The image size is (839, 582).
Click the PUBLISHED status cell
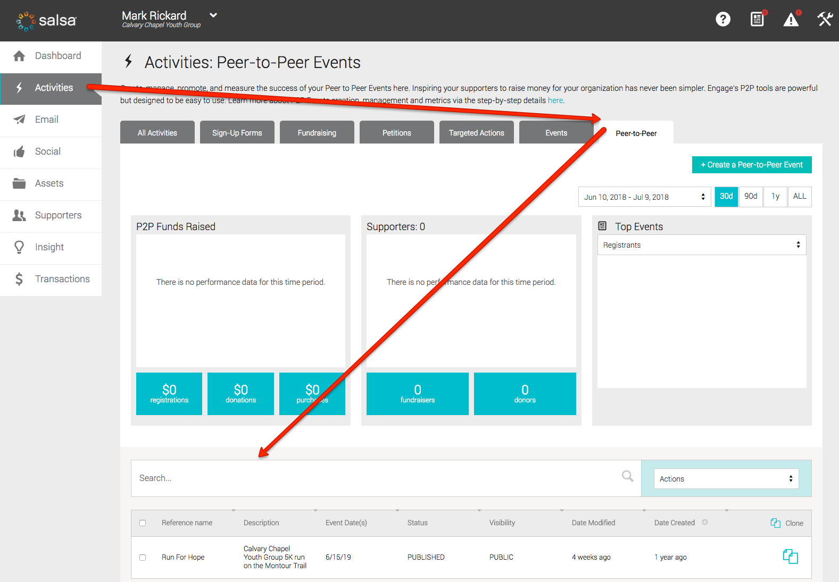pyautogui.click(x=426, y=558)
